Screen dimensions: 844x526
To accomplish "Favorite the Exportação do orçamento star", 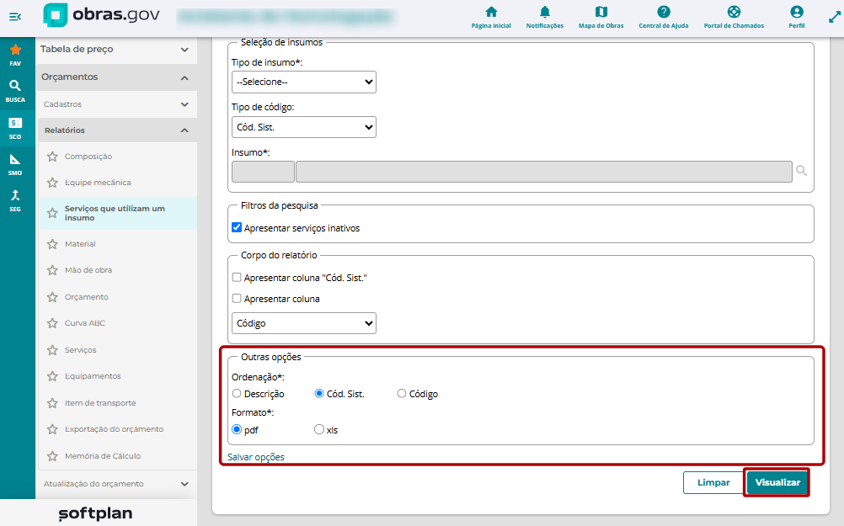I will [x=52, y=429].
